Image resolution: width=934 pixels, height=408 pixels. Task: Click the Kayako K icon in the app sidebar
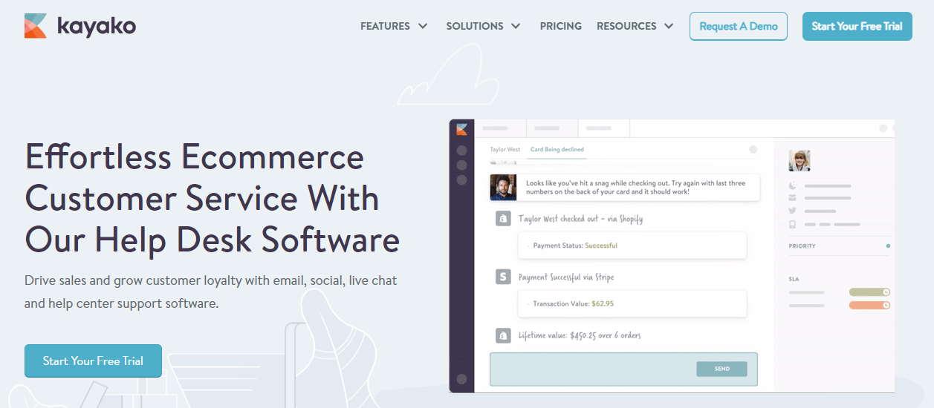coord(461,129)
